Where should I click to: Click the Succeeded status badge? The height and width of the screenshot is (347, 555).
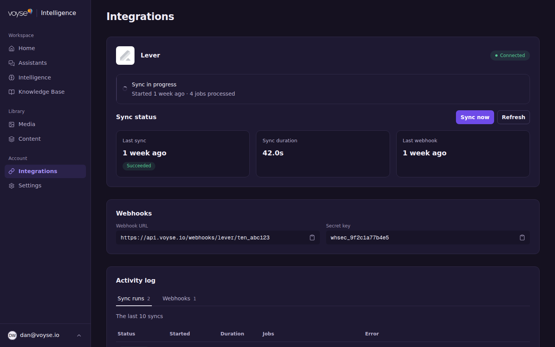(139, 166)
